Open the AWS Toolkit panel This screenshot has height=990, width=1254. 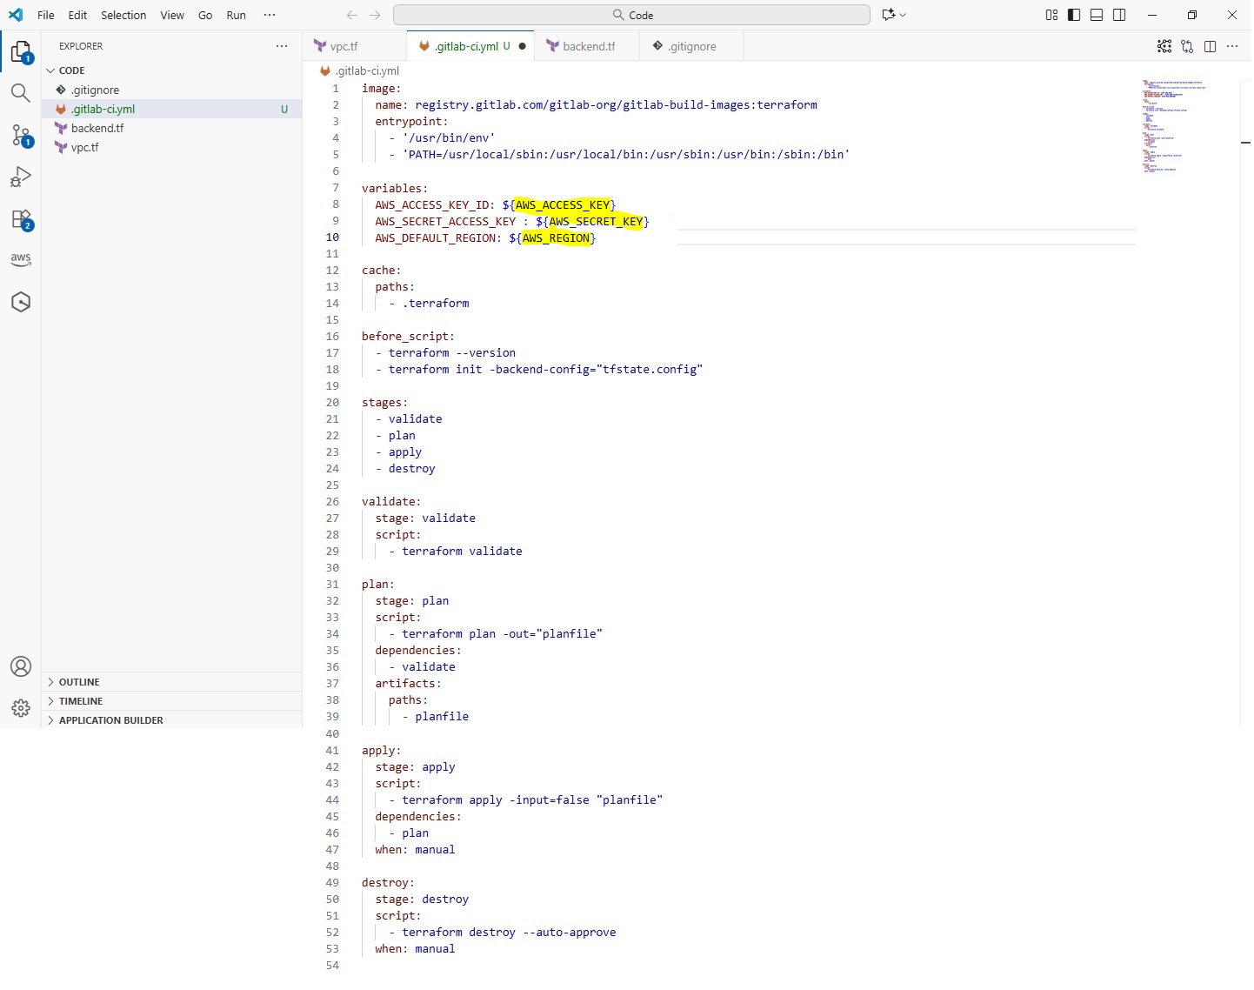(x=21, y=259)
